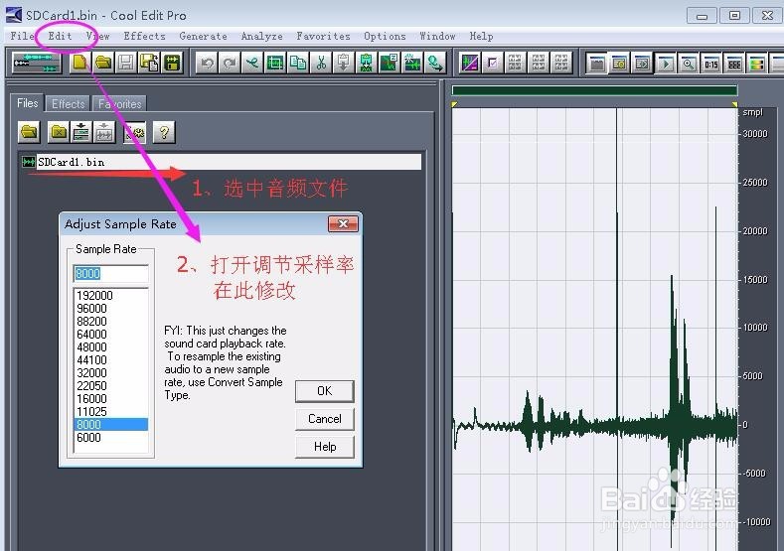
Task: Select 96000 in the sample rate list
Action: click(x=111, y=308)
